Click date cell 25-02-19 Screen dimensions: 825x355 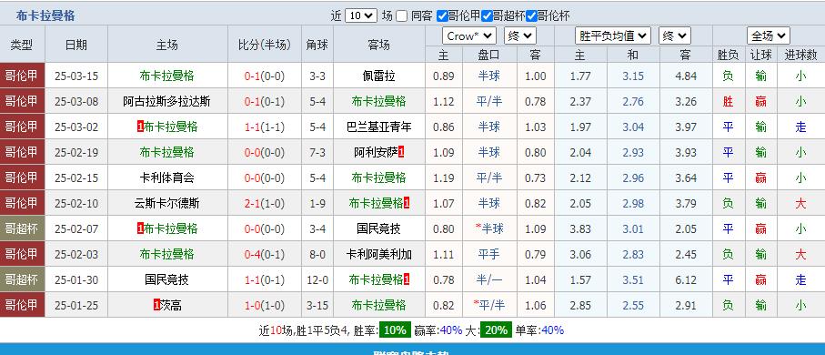(76, 153)
